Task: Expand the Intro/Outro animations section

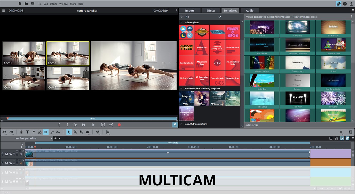Action: pyautogui.click(x=181, y=124)
